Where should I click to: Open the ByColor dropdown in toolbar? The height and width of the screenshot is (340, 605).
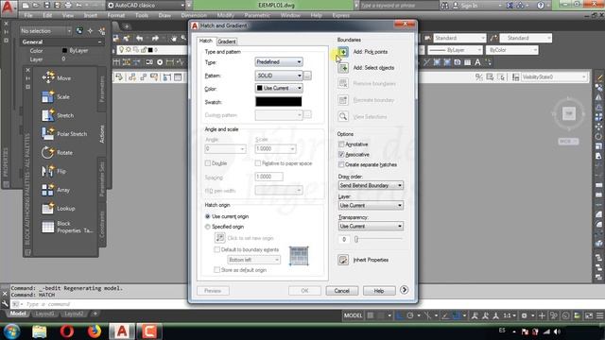click(511, 50)
